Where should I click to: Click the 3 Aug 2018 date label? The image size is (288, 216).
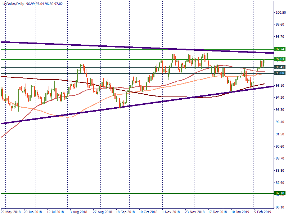click(x=78, y=212)
